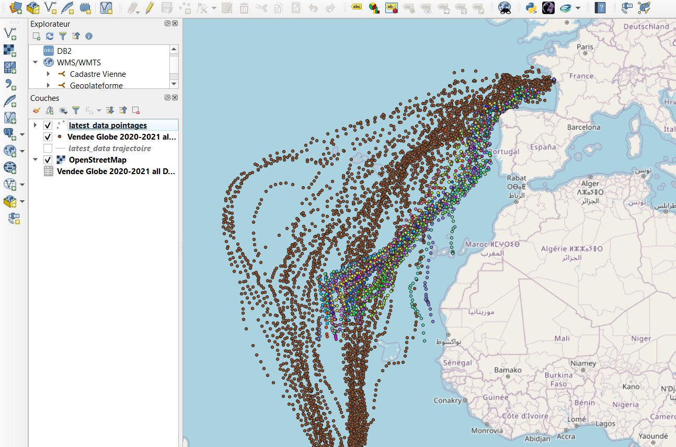Enable the latest_data trajectoire layer
This screenshot has width=676, height=447.
48,148
